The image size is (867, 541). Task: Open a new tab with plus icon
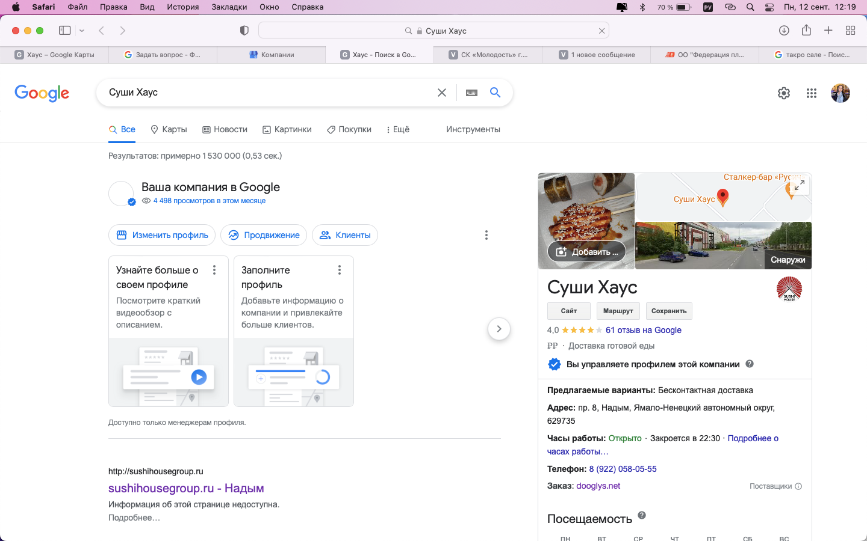[828, 31]
